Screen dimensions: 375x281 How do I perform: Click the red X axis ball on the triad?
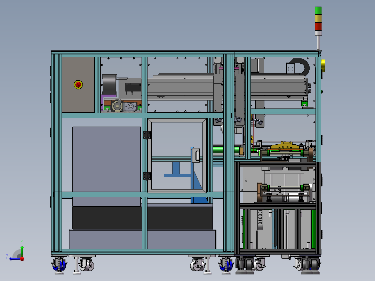pos(22,259)
